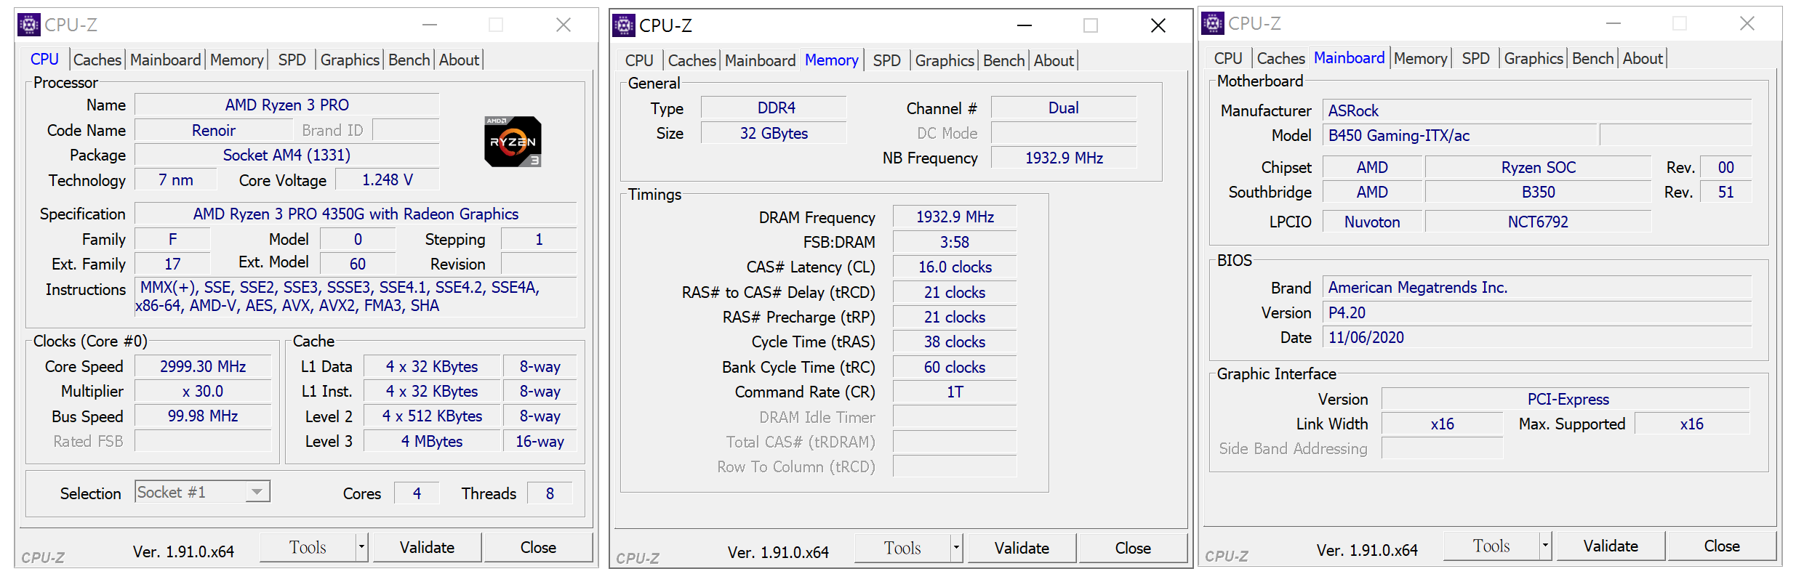This screenshot has width=1804, height=582.
Task: Click LPCIO value NCT6792
Action: coord(1538,222)
